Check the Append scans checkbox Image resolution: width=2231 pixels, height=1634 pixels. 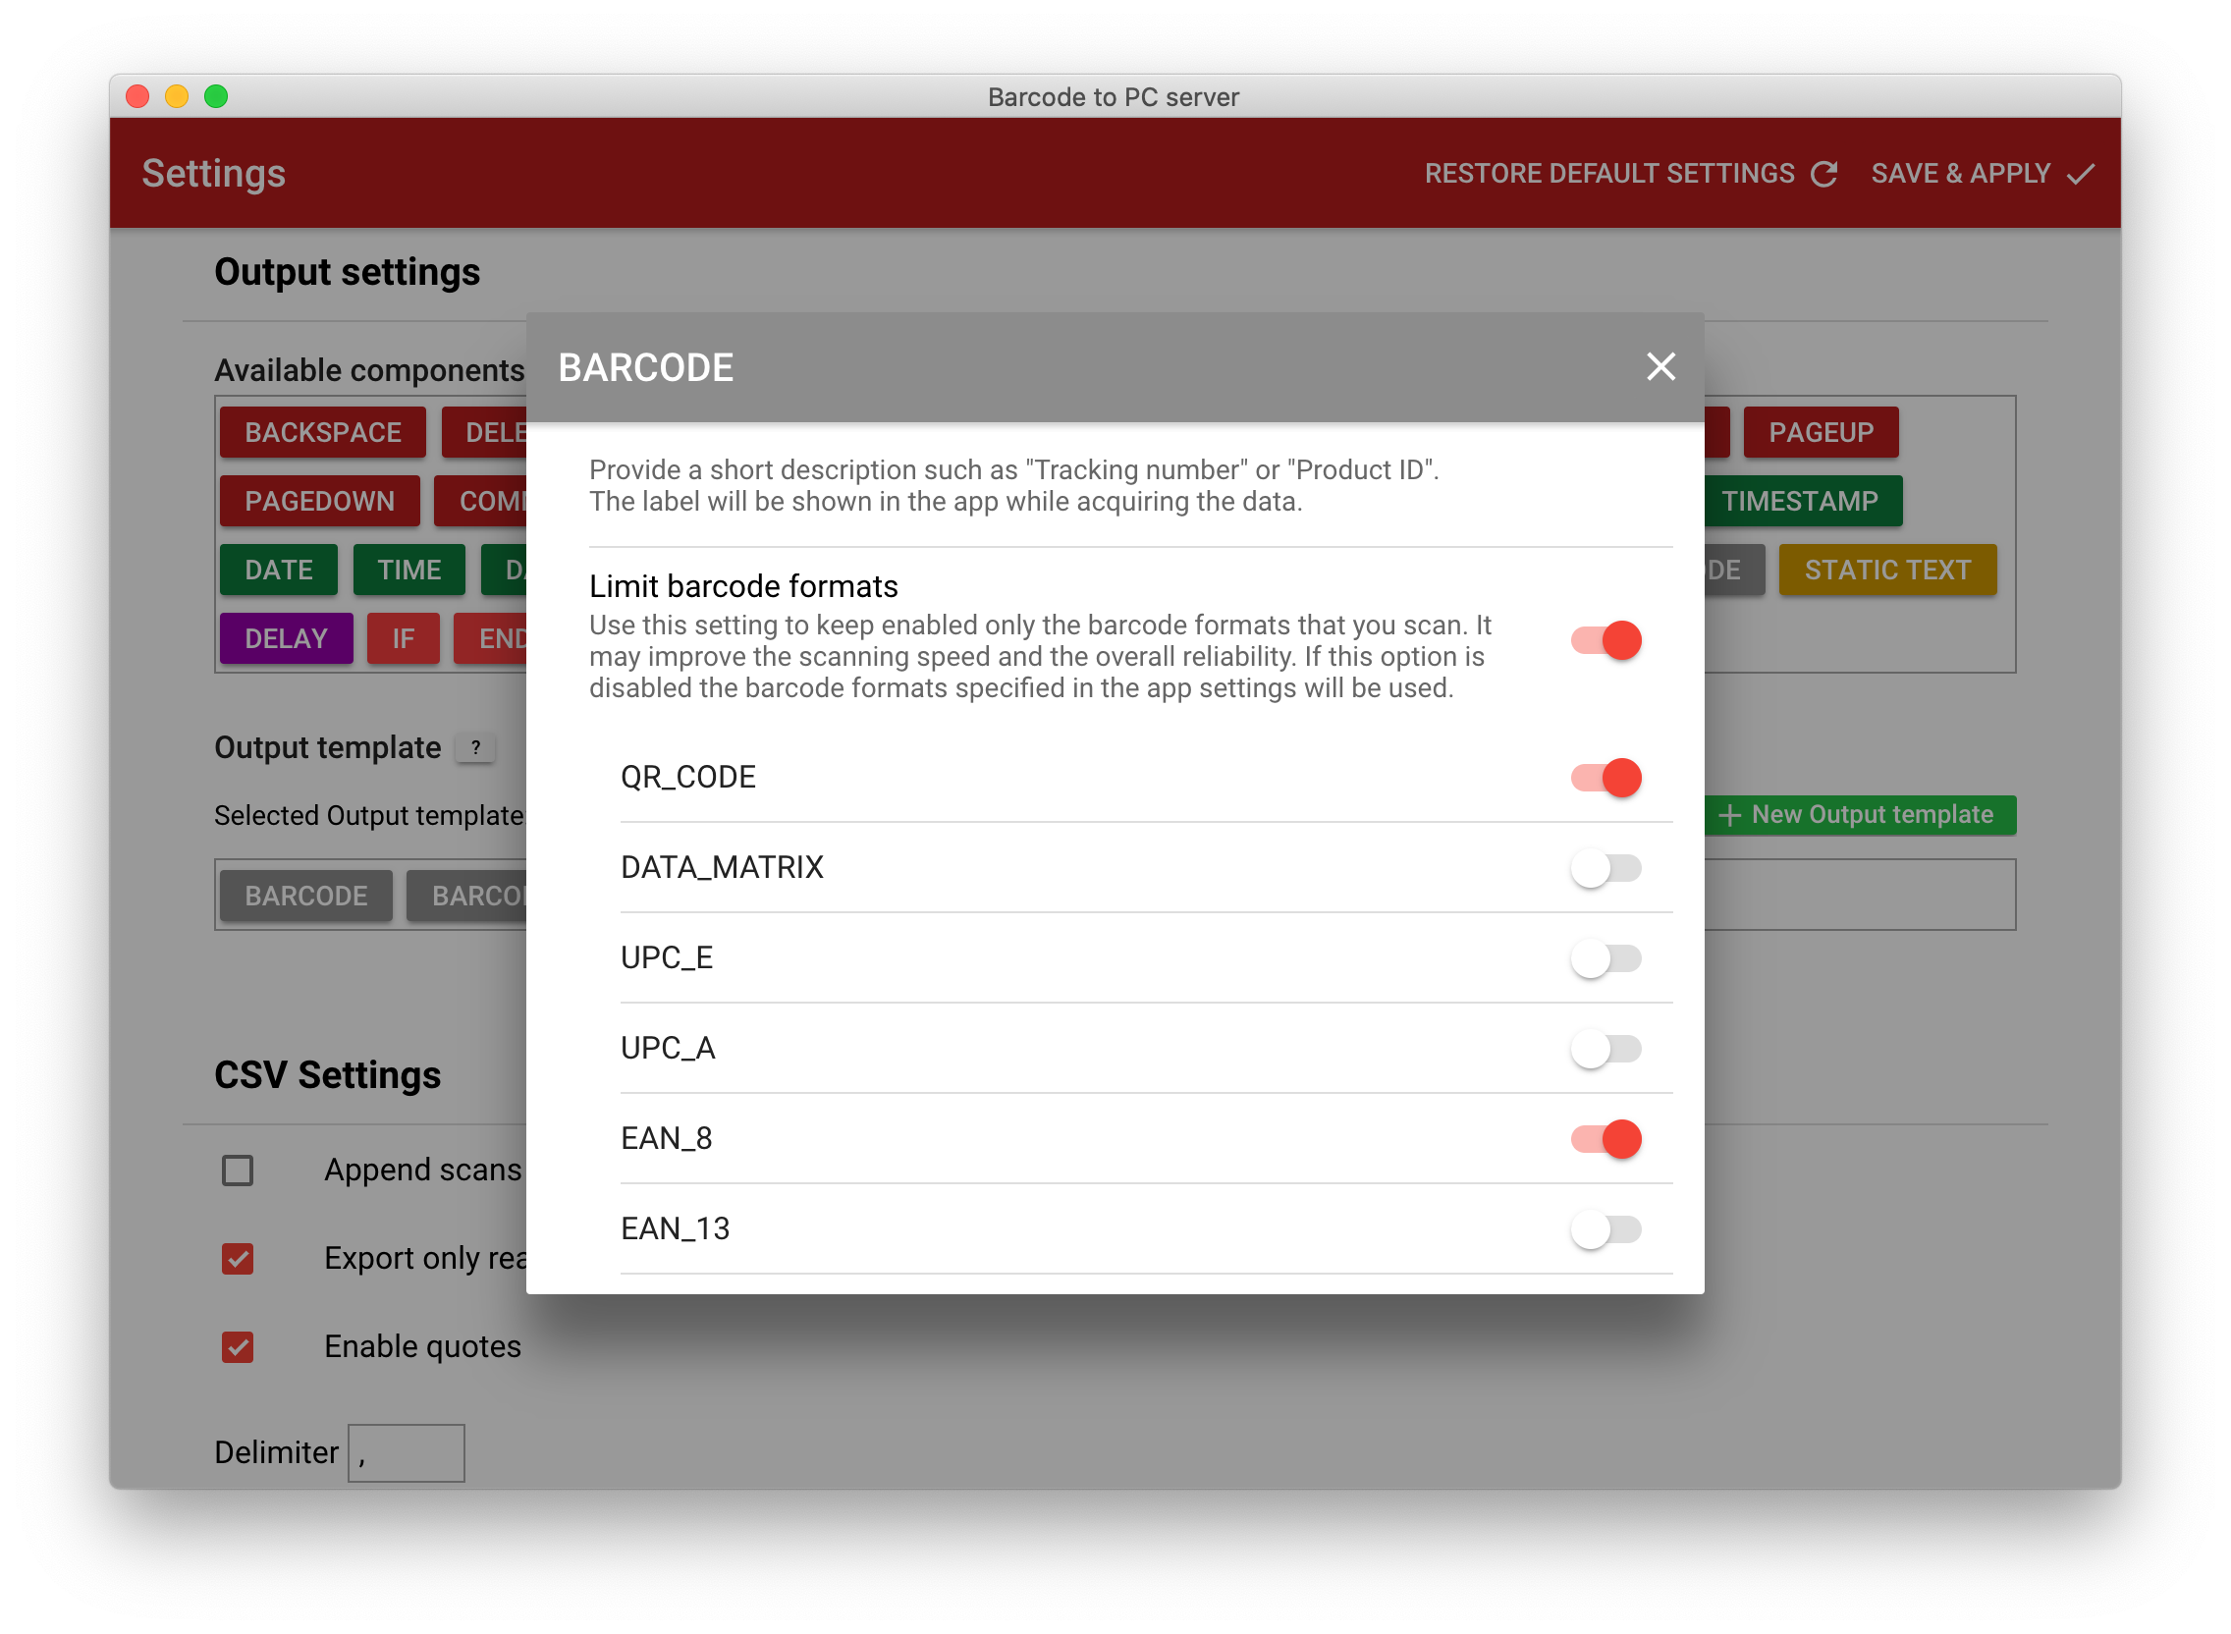(x=238, y=1171)
